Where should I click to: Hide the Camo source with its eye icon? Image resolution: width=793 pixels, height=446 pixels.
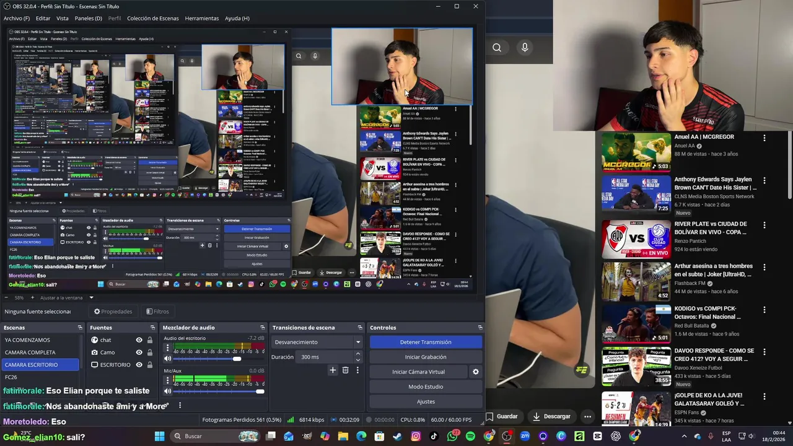coord(139,352)
